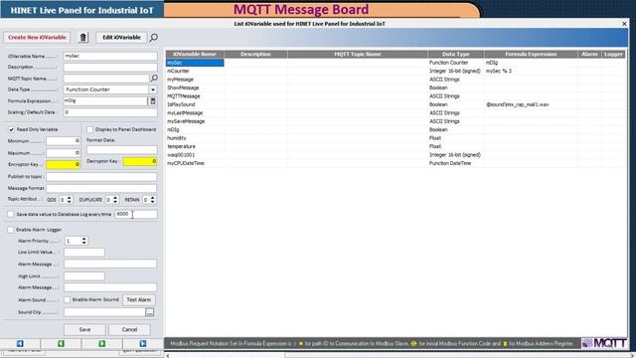Click the High Limit field
Image resolution: width=636 pixels, height=358 pixels.
click(84, 276)
